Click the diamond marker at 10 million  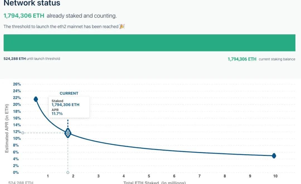tap(274, 156)
